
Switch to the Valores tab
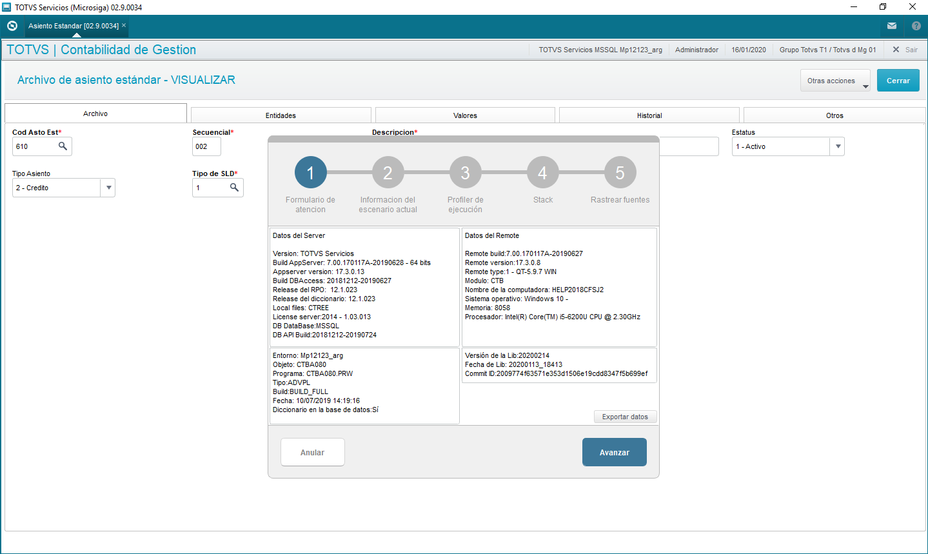[x=465, y=115]
